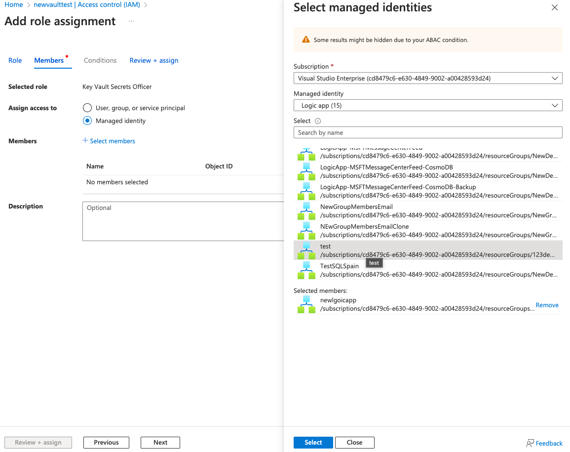This screenshot has height=452, width=570.
Task: Click the ABAC warning triangle icon
Action: pyautogui.click(x=306, y=40)
